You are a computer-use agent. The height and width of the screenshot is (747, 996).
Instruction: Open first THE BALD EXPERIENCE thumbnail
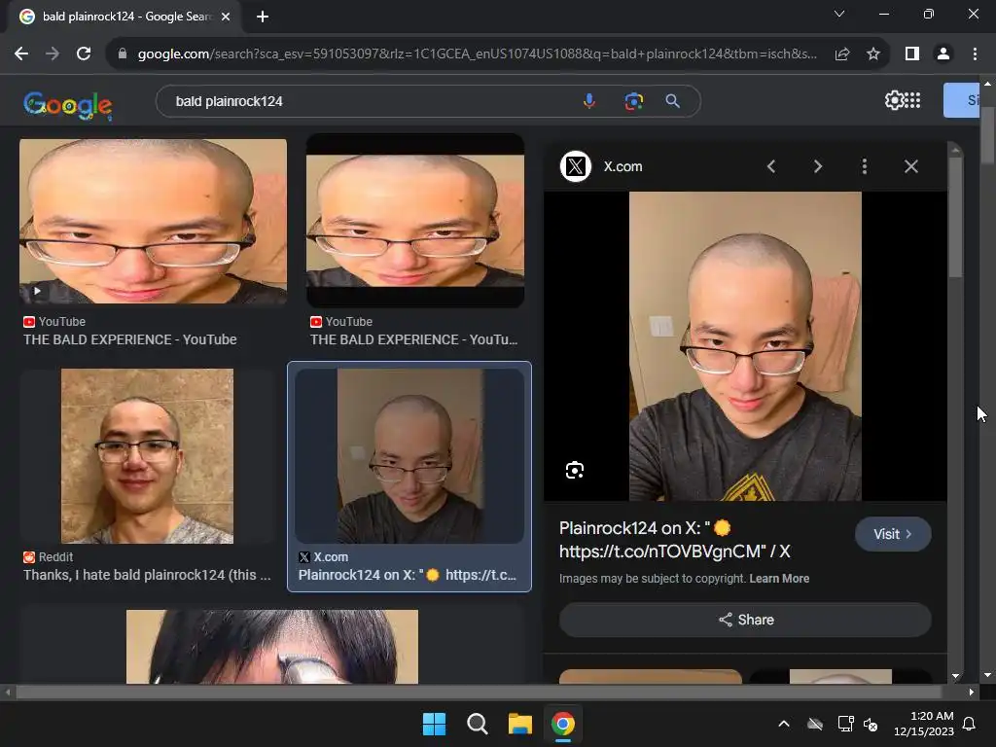153,221
